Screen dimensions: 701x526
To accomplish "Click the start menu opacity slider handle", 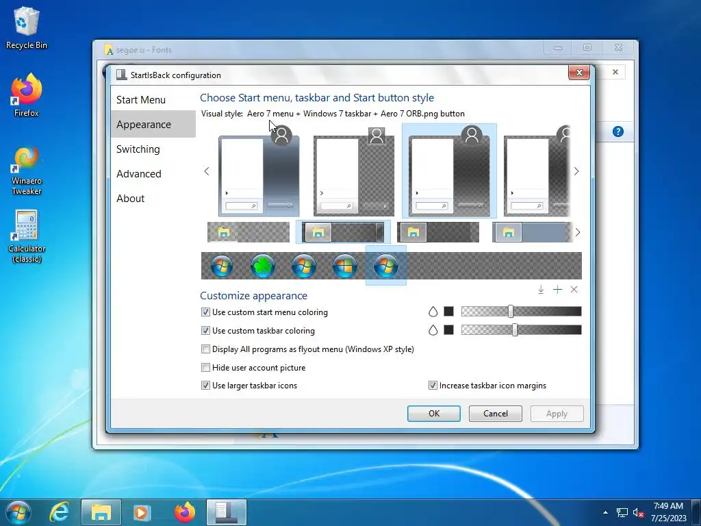I will 511,312.
